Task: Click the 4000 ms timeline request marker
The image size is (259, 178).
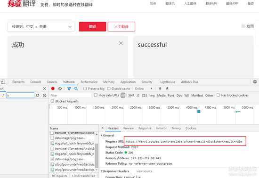Action: tap(199, 112)
